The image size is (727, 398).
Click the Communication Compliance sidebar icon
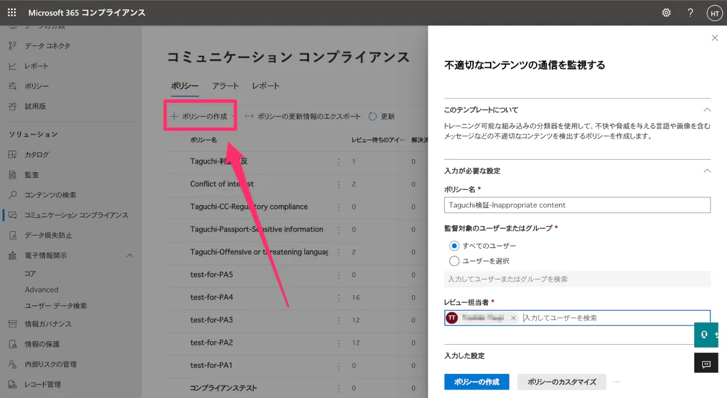[13, 215]
